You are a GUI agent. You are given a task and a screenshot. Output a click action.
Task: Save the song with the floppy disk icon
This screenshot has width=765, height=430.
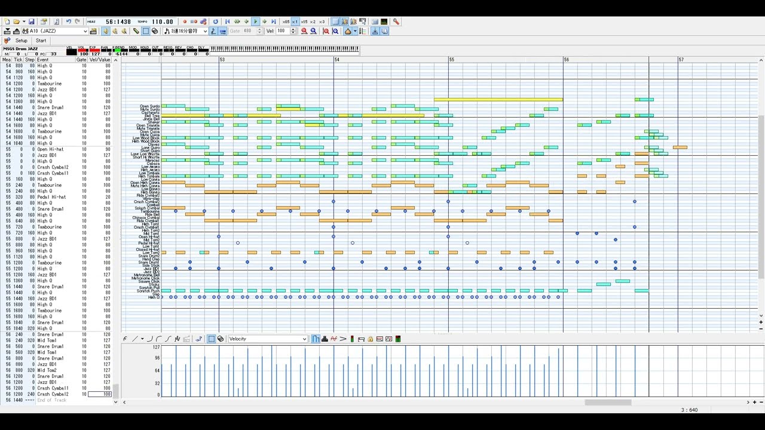(32, 21)
